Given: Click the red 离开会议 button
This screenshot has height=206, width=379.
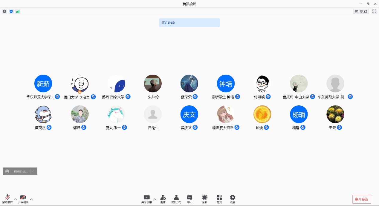Looking at the screenshot, I should coord(362,199).
